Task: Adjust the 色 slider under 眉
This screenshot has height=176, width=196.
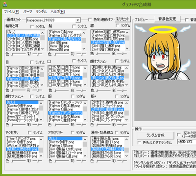Action: pos(103,53)
